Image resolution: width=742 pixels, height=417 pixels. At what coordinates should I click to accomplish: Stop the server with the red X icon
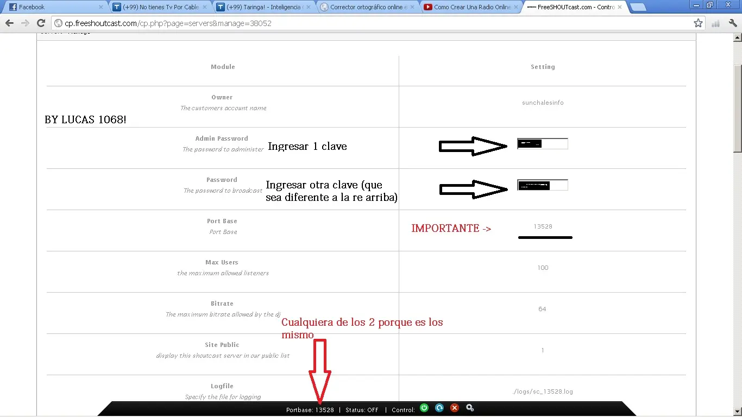tap(455, 408)
